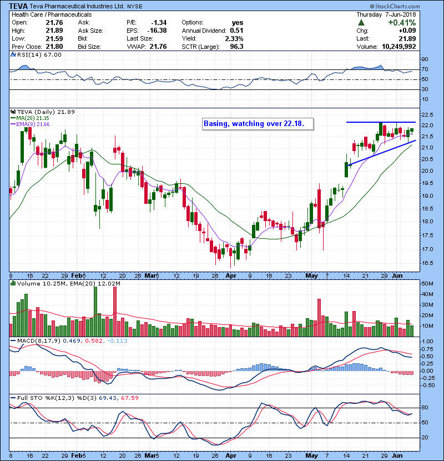This screenshot has width=444, height=461.
Task: Click the EMA(8) 21.66 legend text
Action: point(33,124)
